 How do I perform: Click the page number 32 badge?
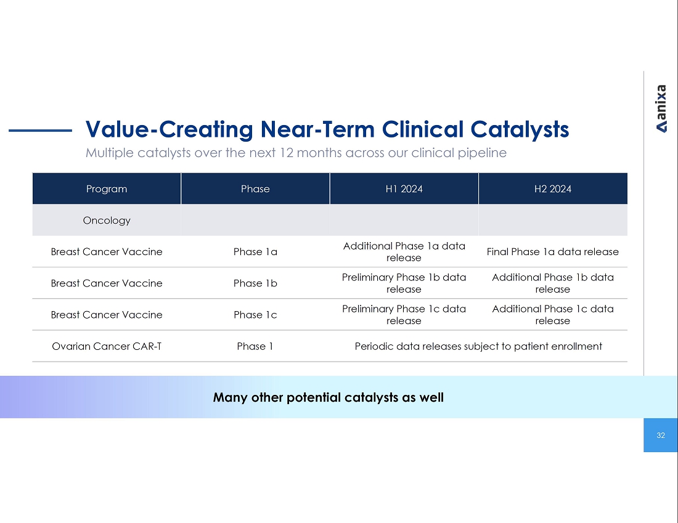point(661,436)
